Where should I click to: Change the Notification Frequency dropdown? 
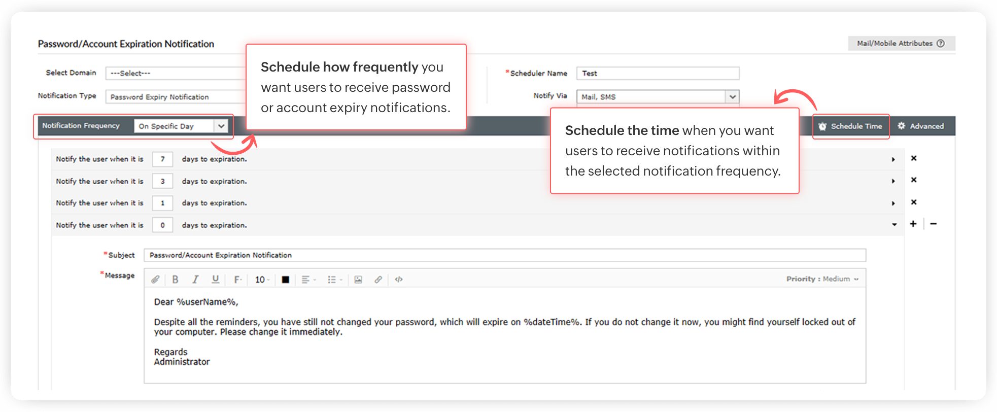click(x=181, y=126)
